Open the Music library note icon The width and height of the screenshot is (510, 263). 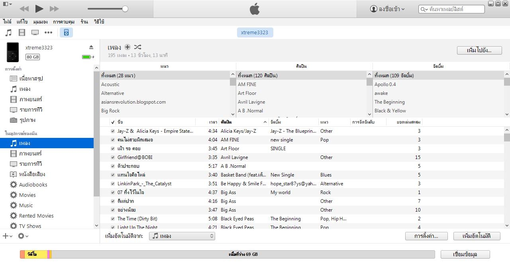click(x=8, y=33)
